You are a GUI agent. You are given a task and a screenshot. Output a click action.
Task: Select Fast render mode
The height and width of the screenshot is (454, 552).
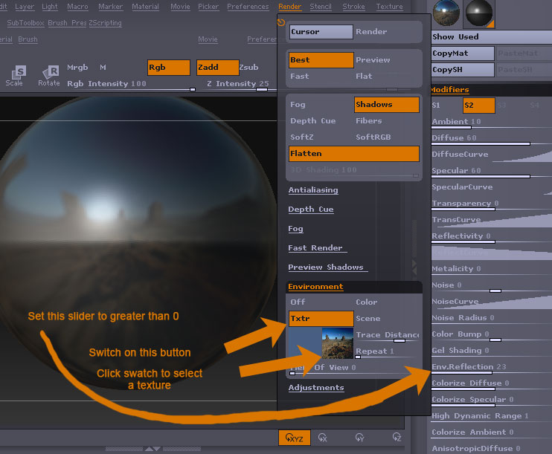[300, 76]
